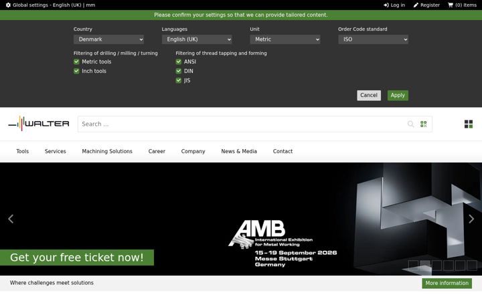Click the search magnifier icon

[410, 124]
